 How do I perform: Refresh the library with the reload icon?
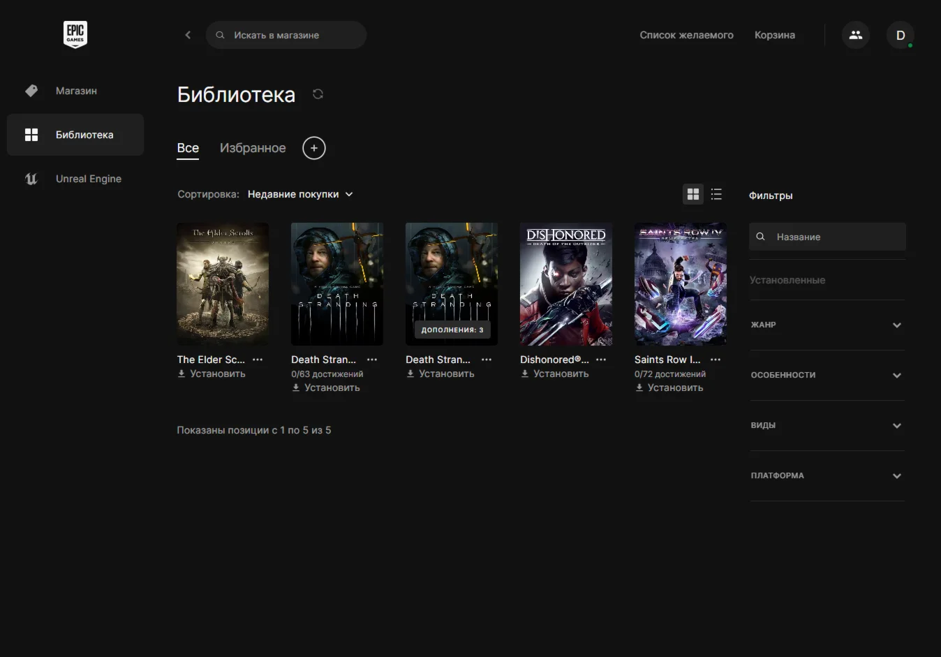click(318, 94)
